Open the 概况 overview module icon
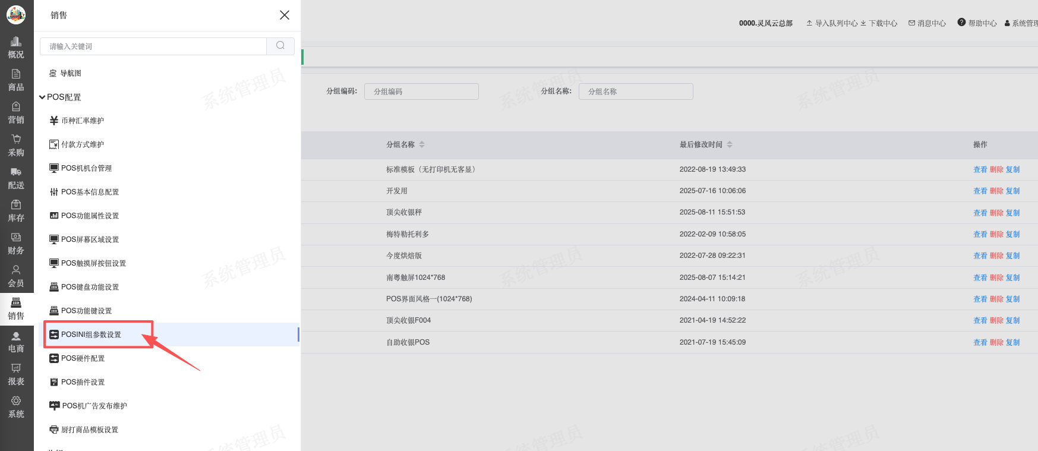1038x451 pixels. pos(16,41)
